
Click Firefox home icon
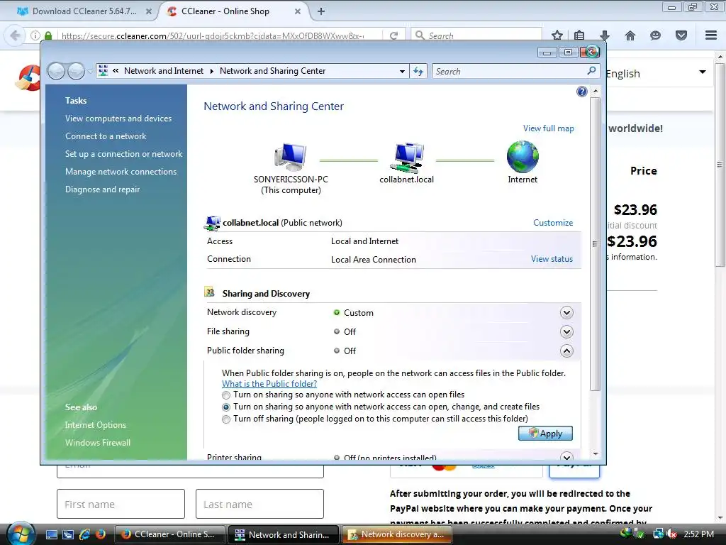coord(630,35)
